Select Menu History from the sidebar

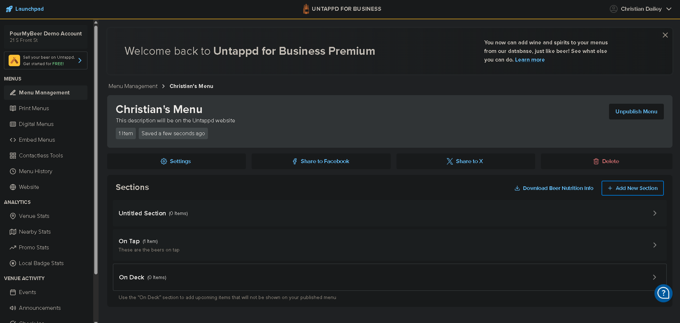pyautogui.click(x=35, y=171)
